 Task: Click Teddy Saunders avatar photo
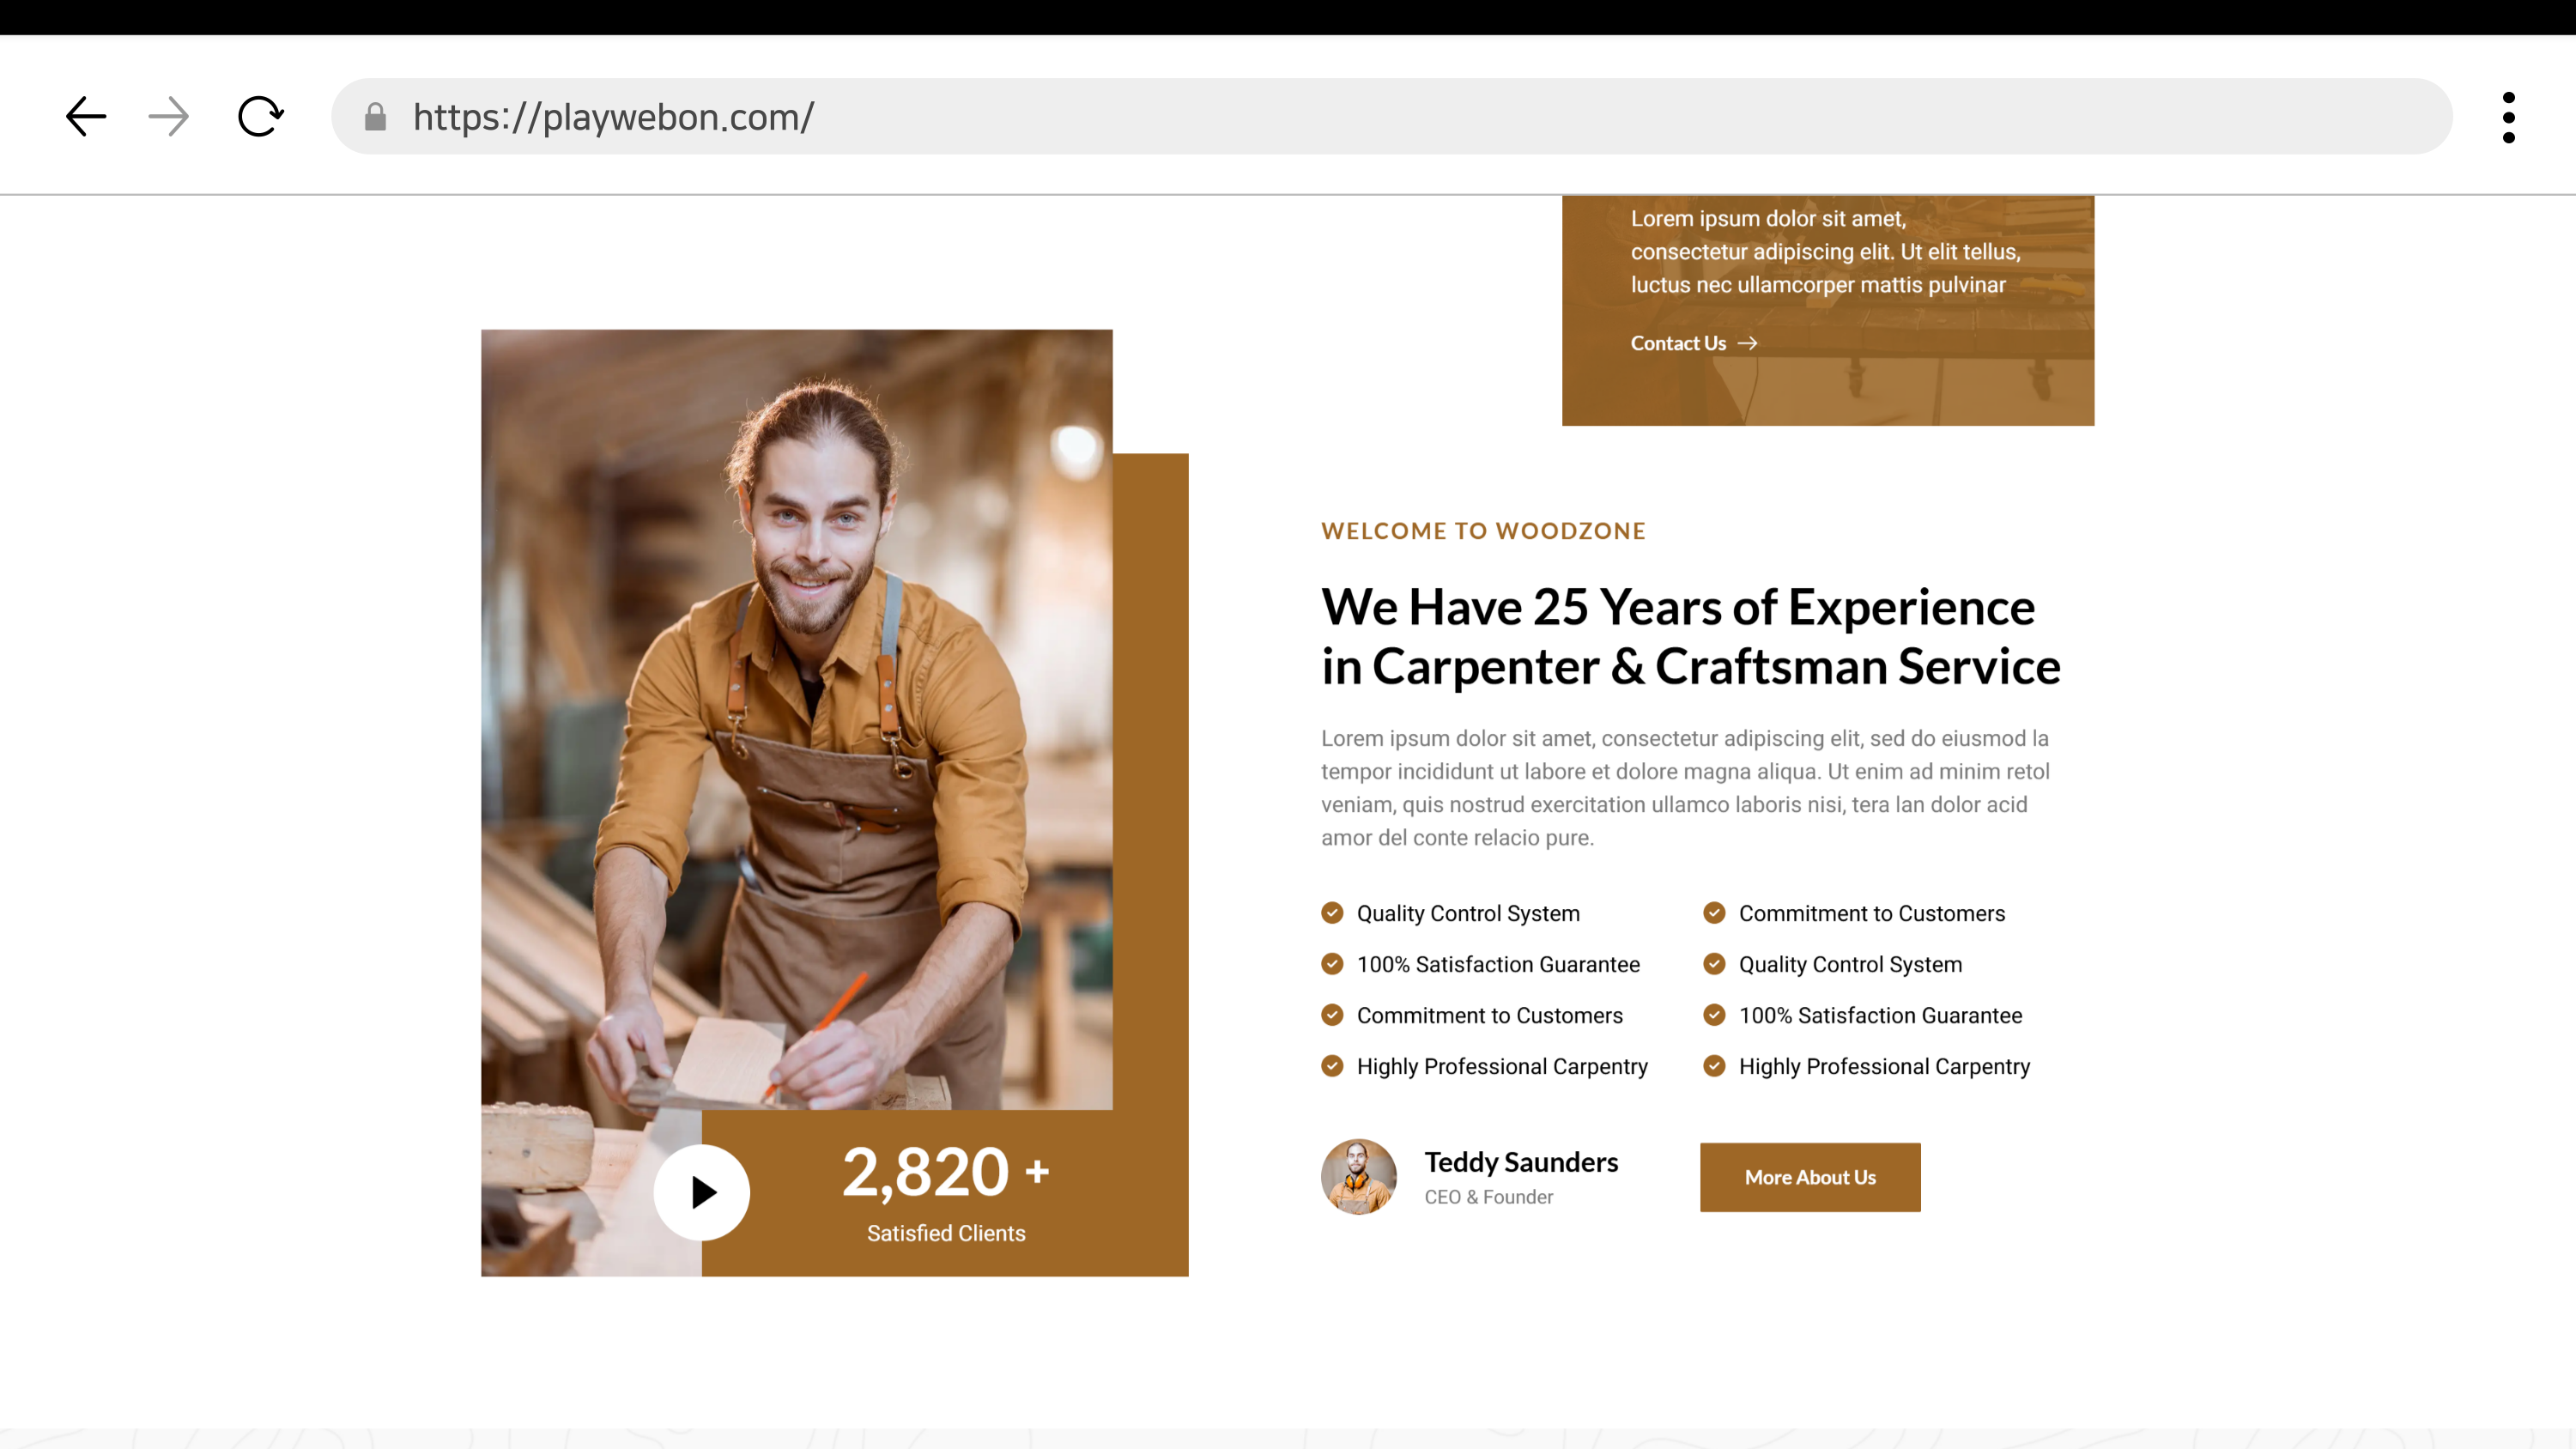[x=1358, y=1177]
